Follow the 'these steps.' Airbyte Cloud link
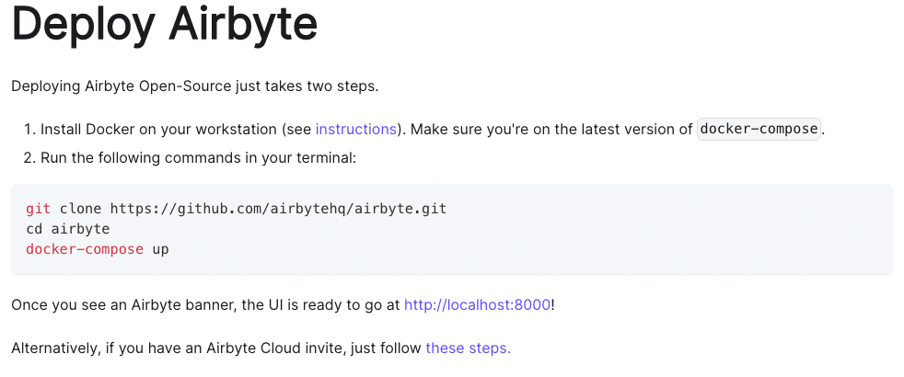Viewport: 904px width, 377px height. [x=468, y=348]
